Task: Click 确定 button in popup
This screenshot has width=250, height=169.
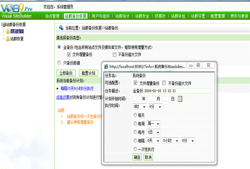Action: (x=137, y=157)
